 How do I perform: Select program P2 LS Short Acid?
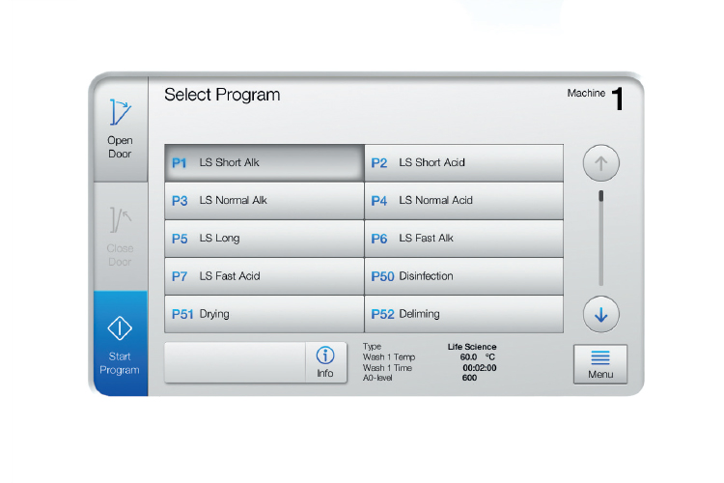(x=463, y=163)
